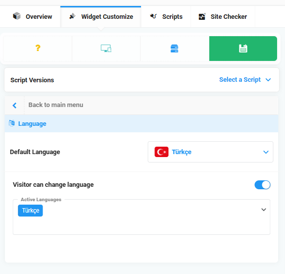Open the Site Checker tab
The height and width of the screenshot is (274, 285).
(x=223, y=16)
